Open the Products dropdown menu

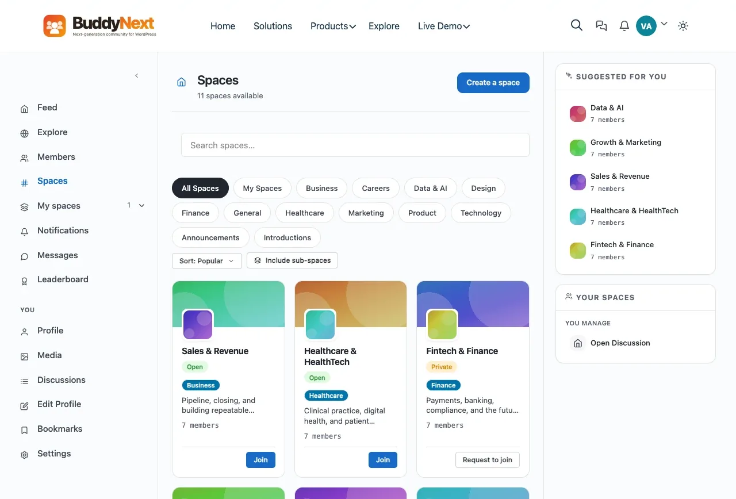[333, 26]
